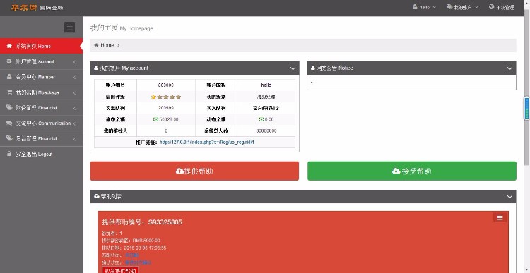The image size is (530, 273).
Task: Open the Financial management sidebar menu with tag icon
Action: point(41,108)
